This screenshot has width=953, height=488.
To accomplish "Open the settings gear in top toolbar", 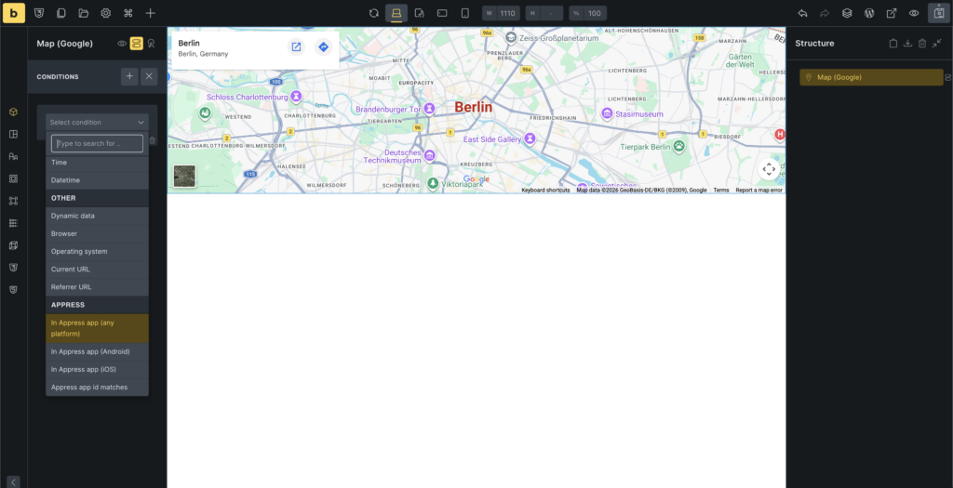I will pyautogui.click(x=106, y=13).
